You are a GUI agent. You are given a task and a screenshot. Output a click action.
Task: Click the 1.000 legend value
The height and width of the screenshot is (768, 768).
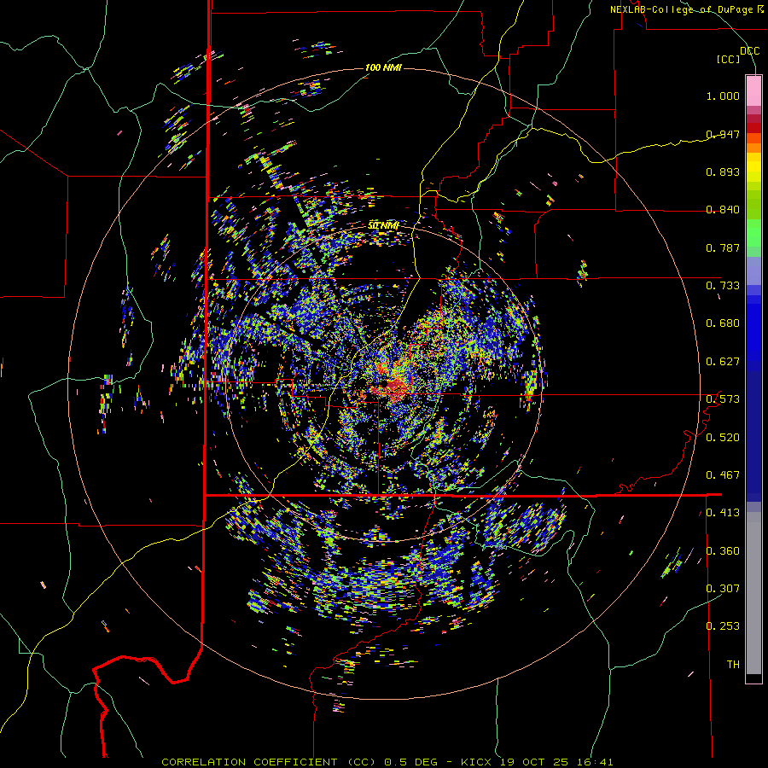723,96
